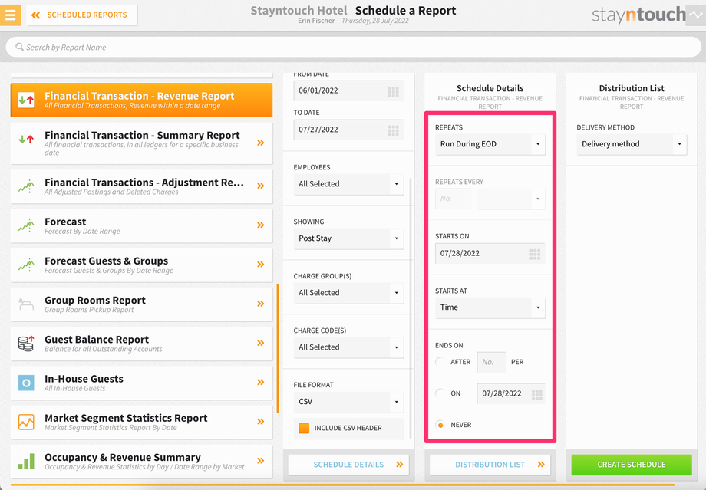706x490 pixels.
Task: Expand the Starts At Time dropdown
Action: click(490, 307)
